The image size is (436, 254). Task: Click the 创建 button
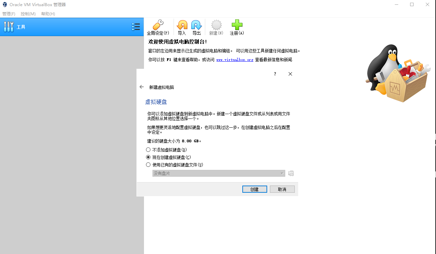click(255, 189)
